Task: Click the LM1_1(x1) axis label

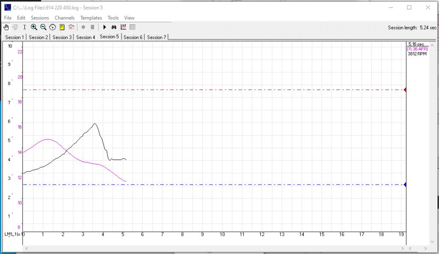Action: click(x=14, y=234)
